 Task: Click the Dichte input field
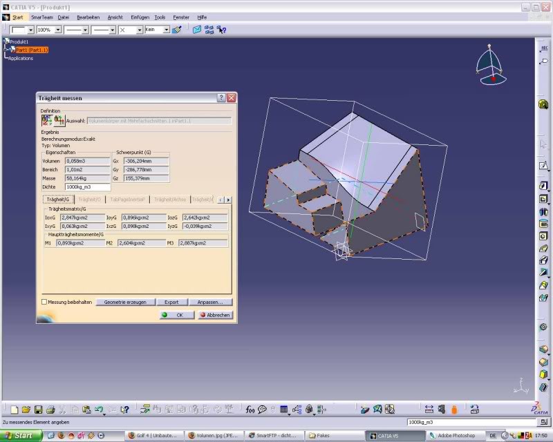(x=88, y=186)
